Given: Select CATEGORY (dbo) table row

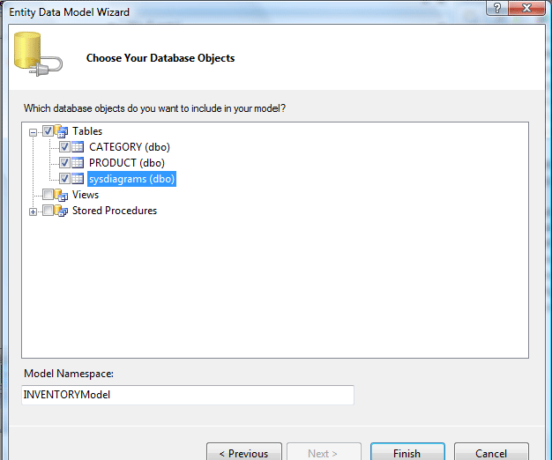Looking at the screenshot, I should (x=130, y=147).
